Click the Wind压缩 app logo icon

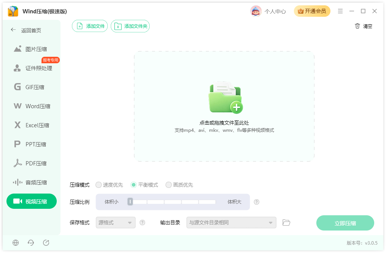click(13, 11)
